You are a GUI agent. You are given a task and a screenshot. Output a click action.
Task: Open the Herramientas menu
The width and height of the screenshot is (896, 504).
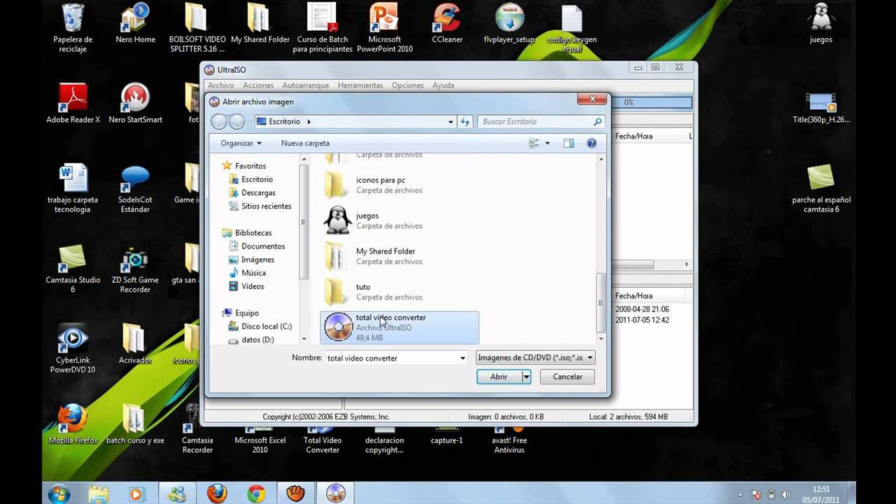coord(360,85)
